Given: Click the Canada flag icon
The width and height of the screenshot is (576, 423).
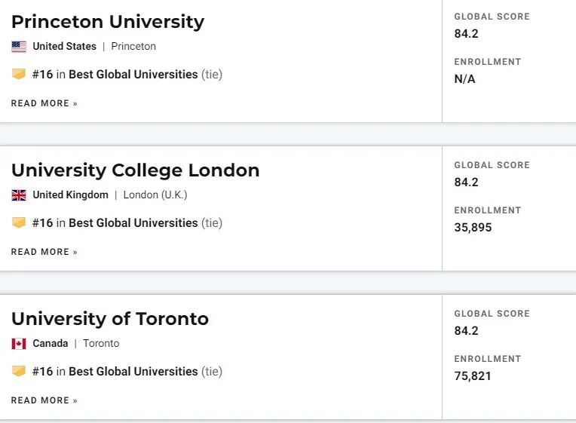Looking at the screenshot, I should pos(19,344).
